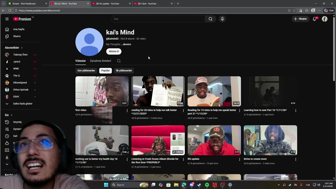Open Tolunay Ören subscription channel

[x=20, y=55]
